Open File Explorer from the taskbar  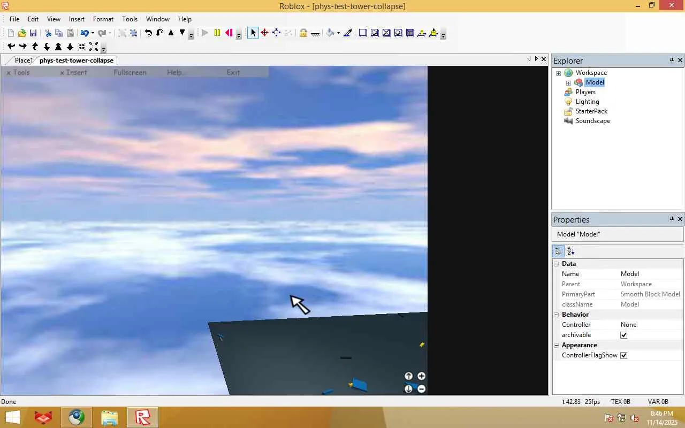tap(109, 417)
